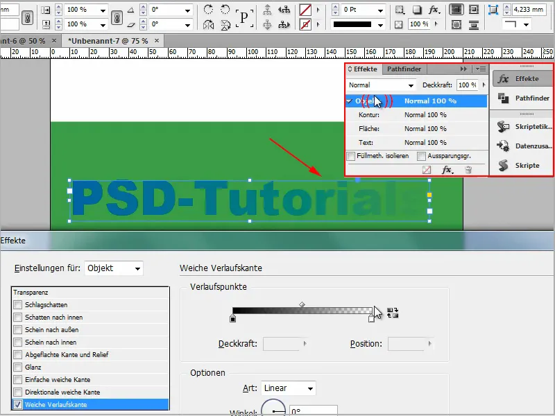Open Datenzusa.. panel from the dock
Image resolution: width=555 pixels, height=416 pixels.
click(x=522, y=146)
